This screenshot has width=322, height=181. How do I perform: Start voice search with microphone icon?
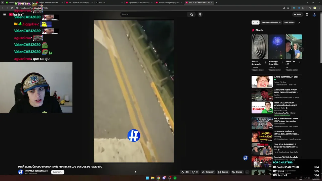click(200, 14)
